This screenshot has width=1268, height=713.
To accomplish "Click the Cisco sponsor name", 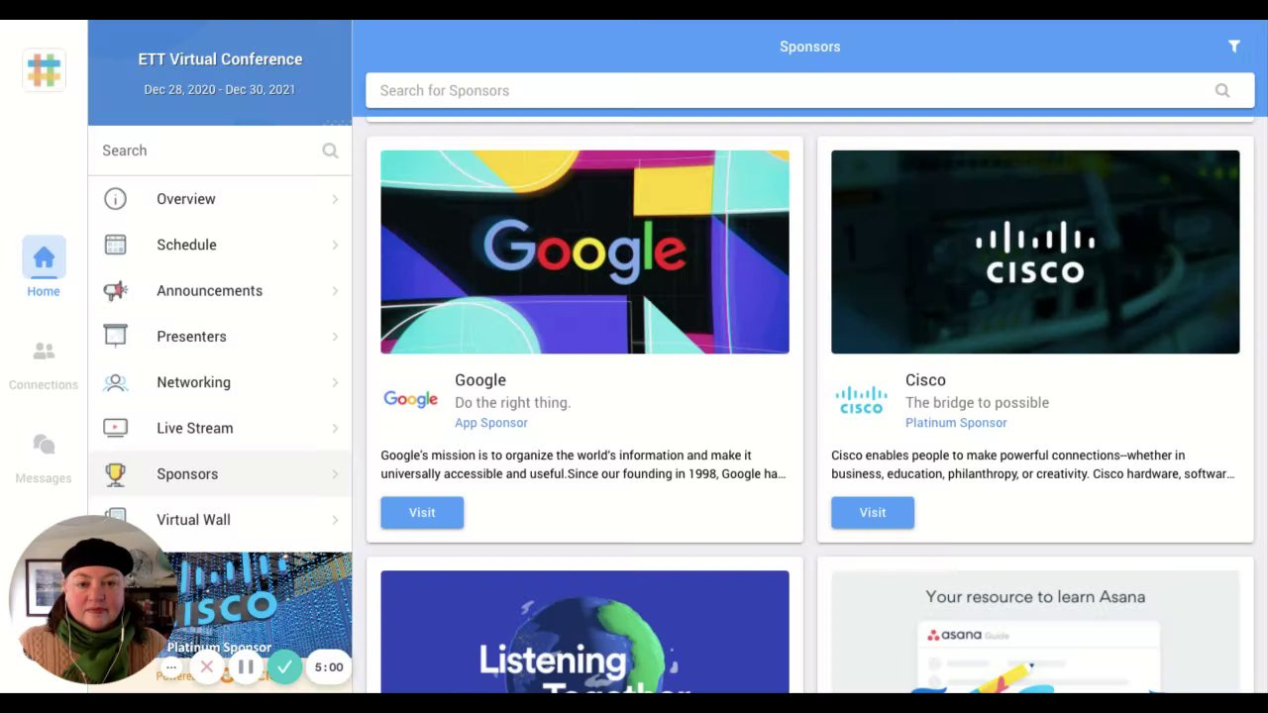I will (925, 380).
